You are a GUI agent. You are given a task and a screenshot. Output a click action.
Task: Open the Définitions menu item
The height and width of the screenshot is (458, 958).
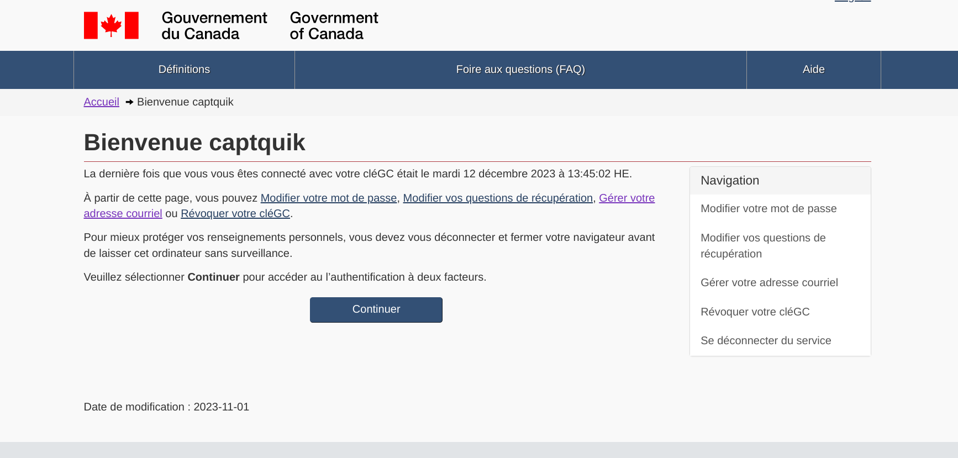tap(184, 70)
